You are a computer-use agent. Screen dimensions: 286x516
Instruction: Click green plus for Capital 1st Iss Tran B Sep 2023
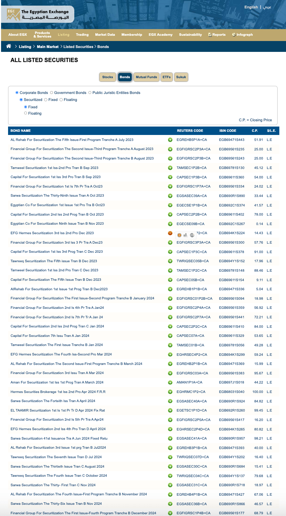point(170,177)
